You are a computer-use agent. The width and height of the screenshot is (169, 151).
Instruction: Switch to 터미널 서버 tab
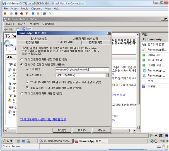click(33, 42)
